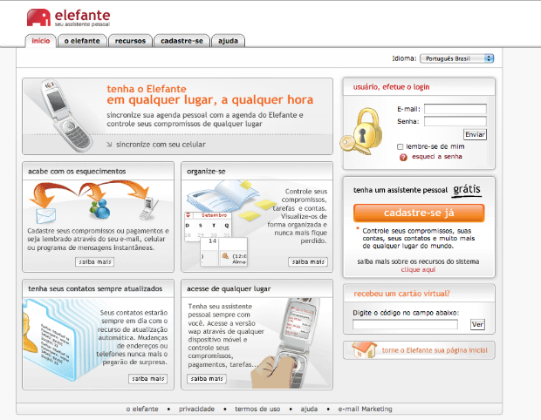Screen dimensions: 541x420
Task: Click the small cellphone icon in esquecimentos panel
Action: (148, 209)
